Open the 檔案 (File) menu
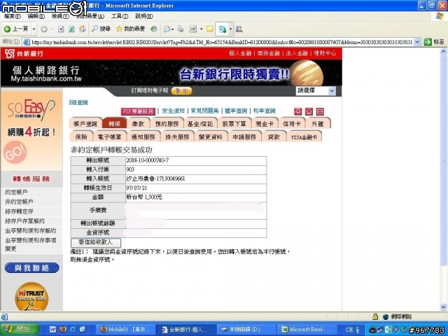 (x=13, y=16)
